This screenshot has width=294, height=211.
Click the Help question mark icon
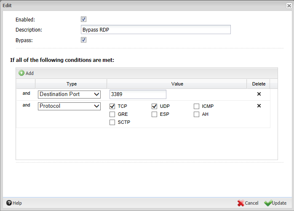tap(8, 203)
